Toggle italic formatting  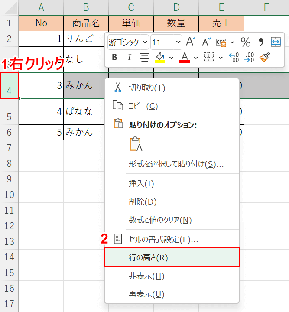point(129,57)
